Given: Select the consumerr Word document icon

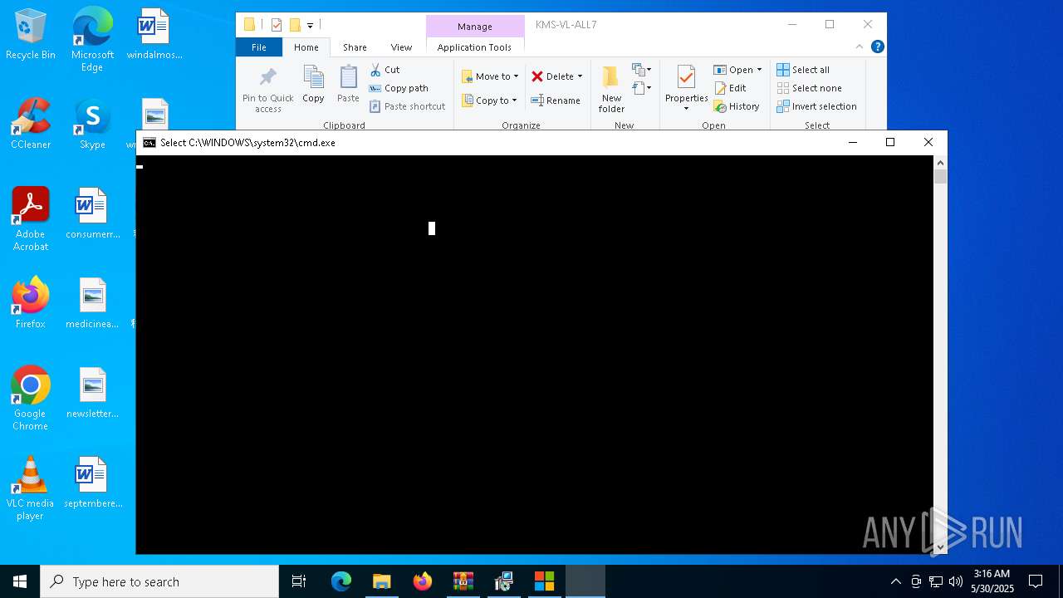Looking at the screenshot, I should tap(92, 213).
